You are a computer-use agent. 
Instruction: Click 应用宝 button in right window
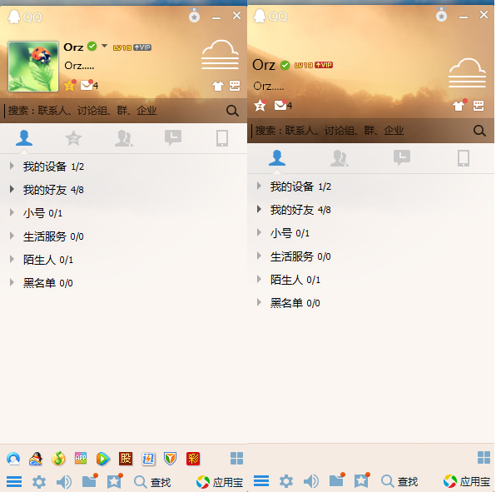coord(467,481)
